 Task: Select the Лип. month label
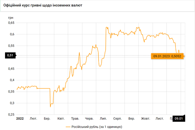(x=103, y=119)
